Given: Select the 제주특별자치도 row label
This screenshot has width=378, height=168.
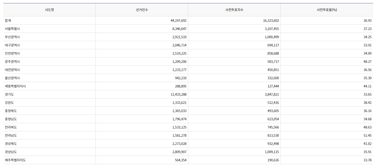Looking at the screenshot, I should pos(15,160).
